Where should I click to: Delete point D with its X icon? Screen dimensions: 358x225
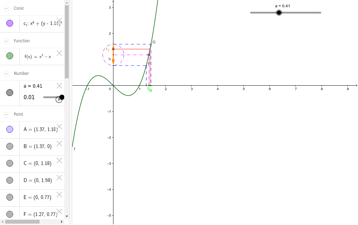pos(59,178)
